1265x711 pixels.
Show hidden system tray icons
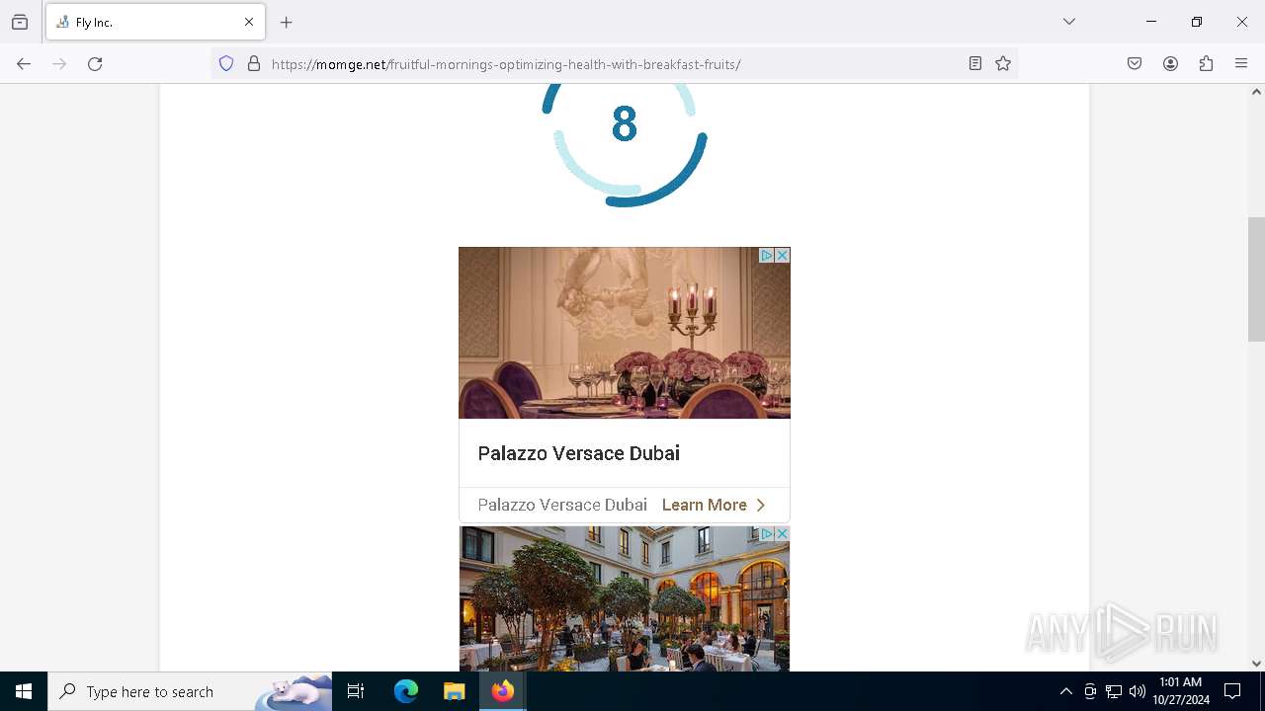pyautogui.click(x=1065, y=691)
